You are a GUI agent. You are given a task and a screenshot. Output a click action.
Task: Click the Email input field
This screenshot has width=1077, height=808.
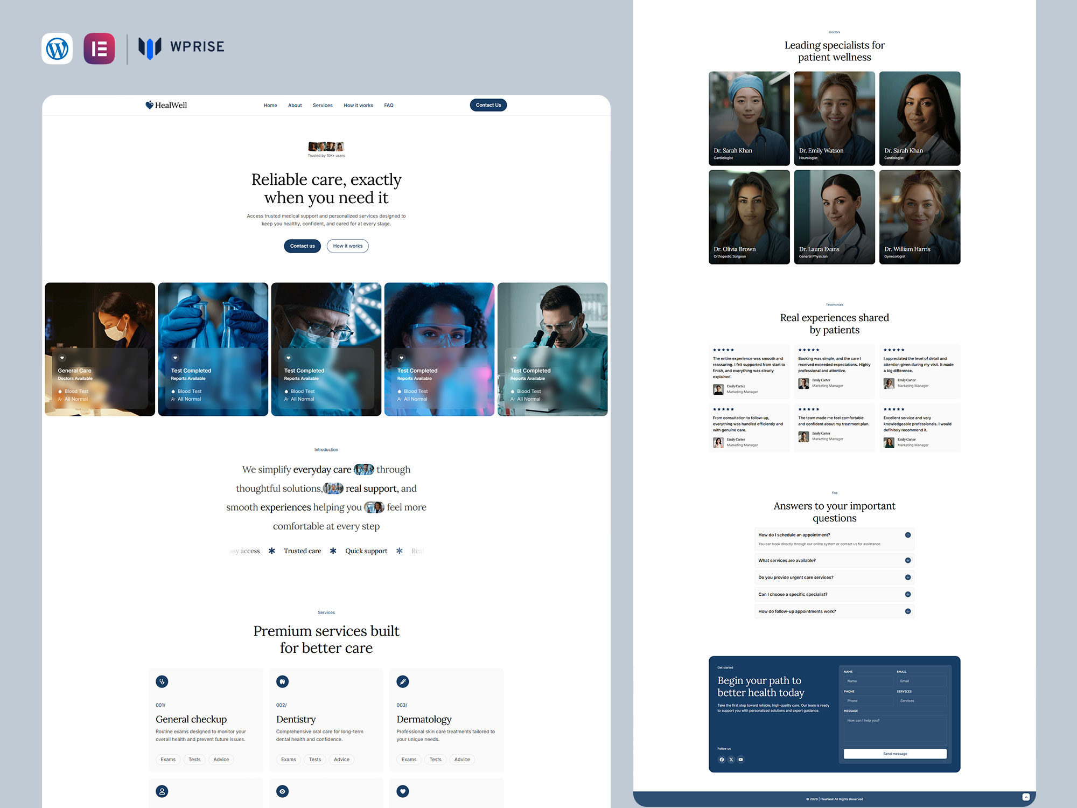click(x=921, y=681)
